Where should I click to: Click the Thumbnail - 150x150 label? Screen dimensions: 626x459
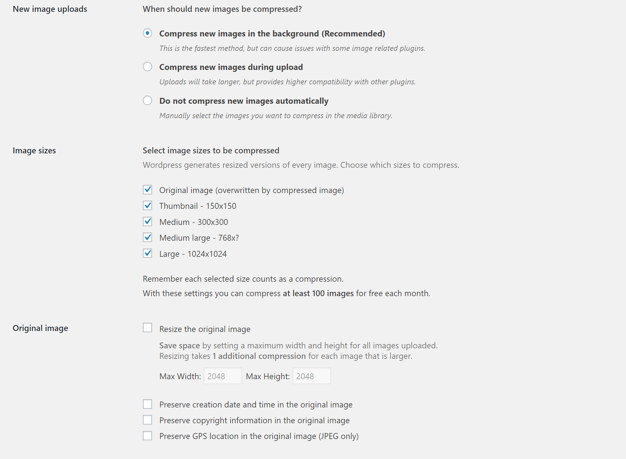coord(198,206)
